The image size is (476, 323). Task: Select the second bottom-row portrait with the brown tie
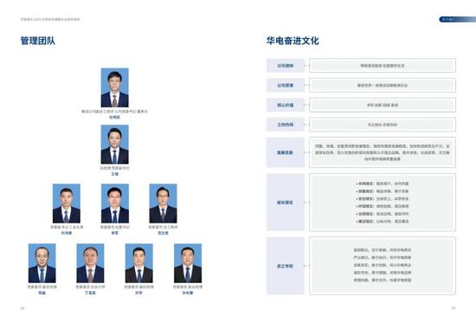pos(90,263)
